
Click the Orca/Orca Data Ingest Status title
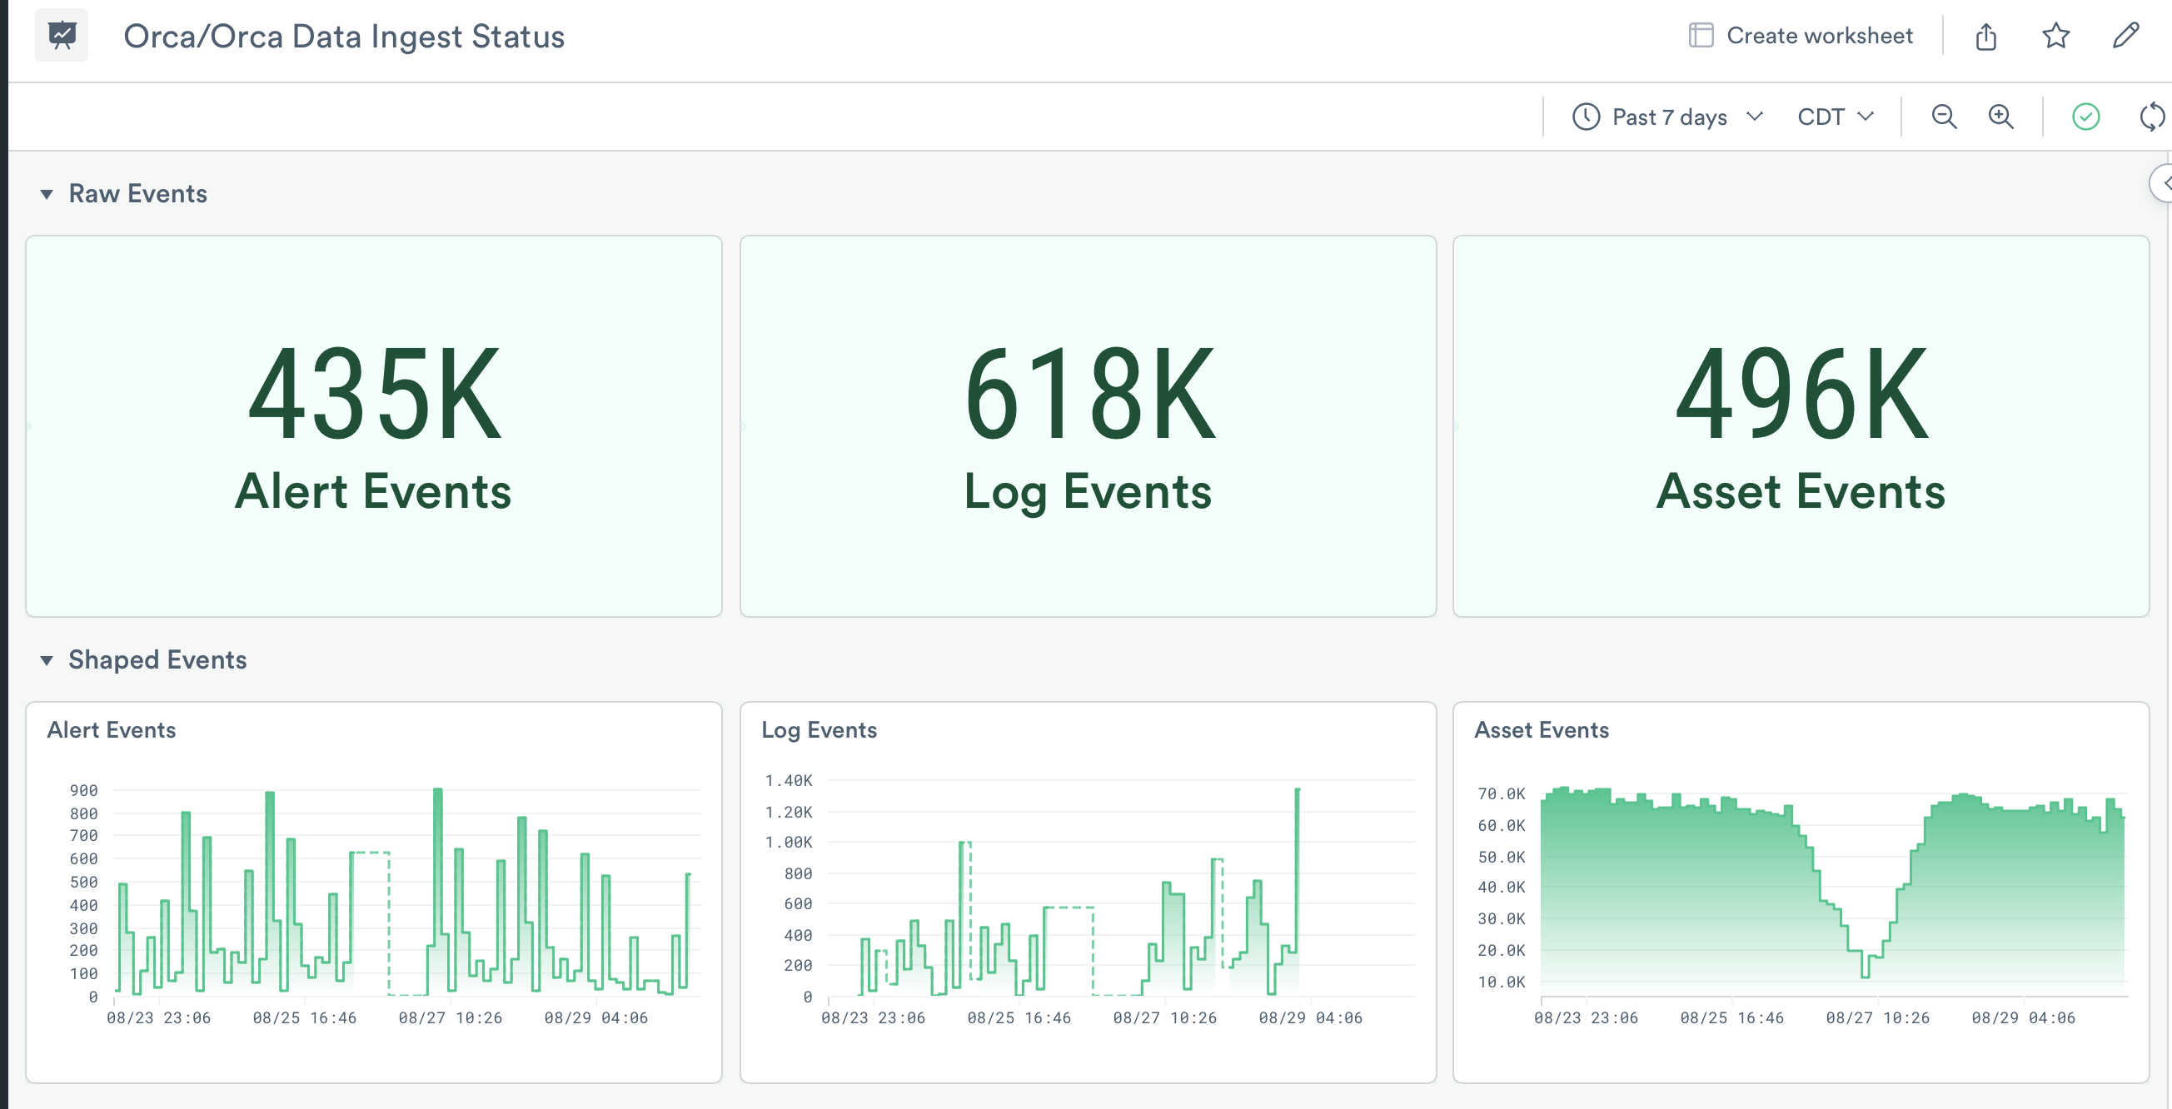pos(344,37)
